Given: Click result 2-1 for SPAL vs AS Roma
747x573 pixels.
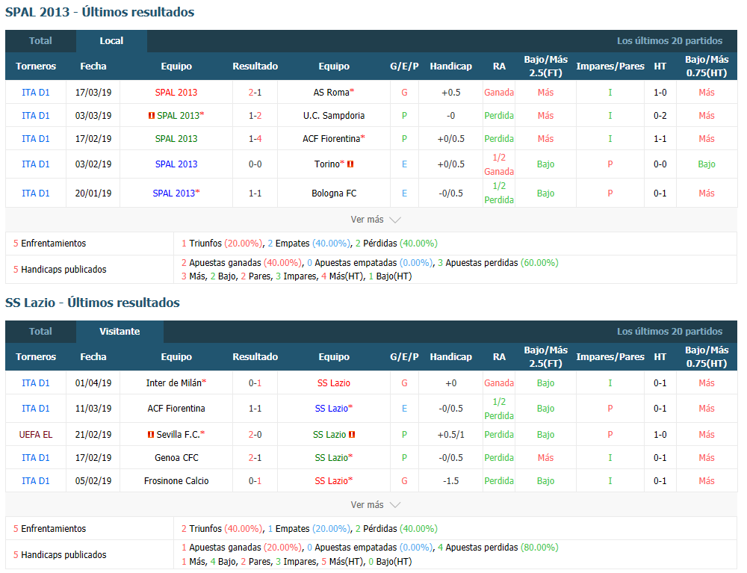Looking at the screenshot, I should pos(255,93).
